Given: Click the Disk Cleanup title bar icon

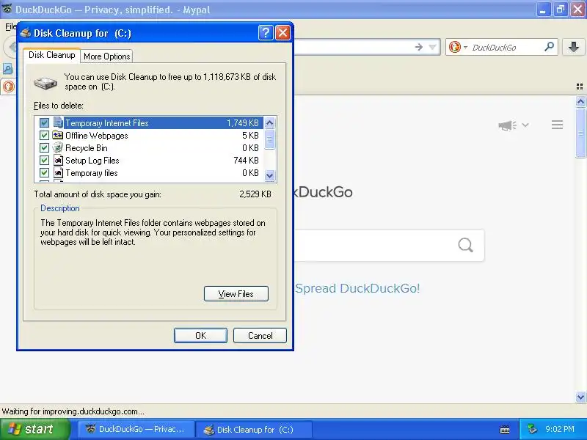Looking at the screenshot, I should 26,33.
